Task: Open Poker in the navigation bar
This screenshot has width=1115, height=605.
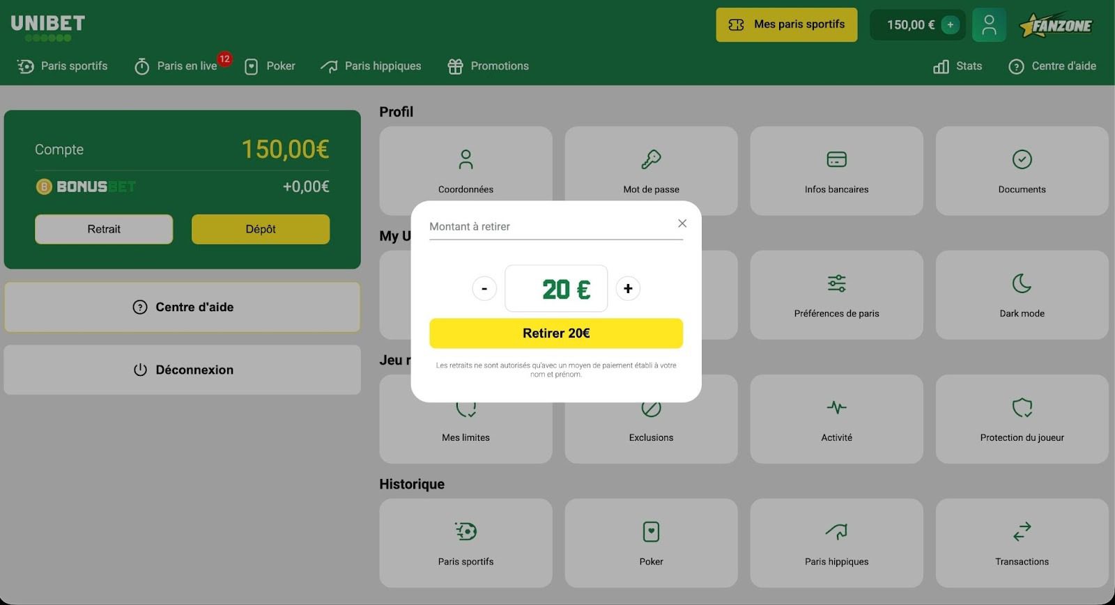Action: (270, 66)
